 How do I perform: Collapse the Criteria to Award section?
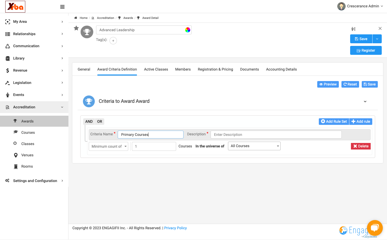(365, 102)
